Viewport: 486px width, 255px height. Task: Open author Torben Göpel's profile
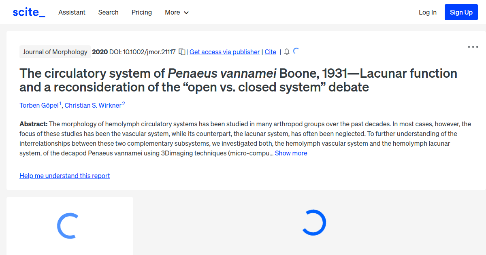39,105
